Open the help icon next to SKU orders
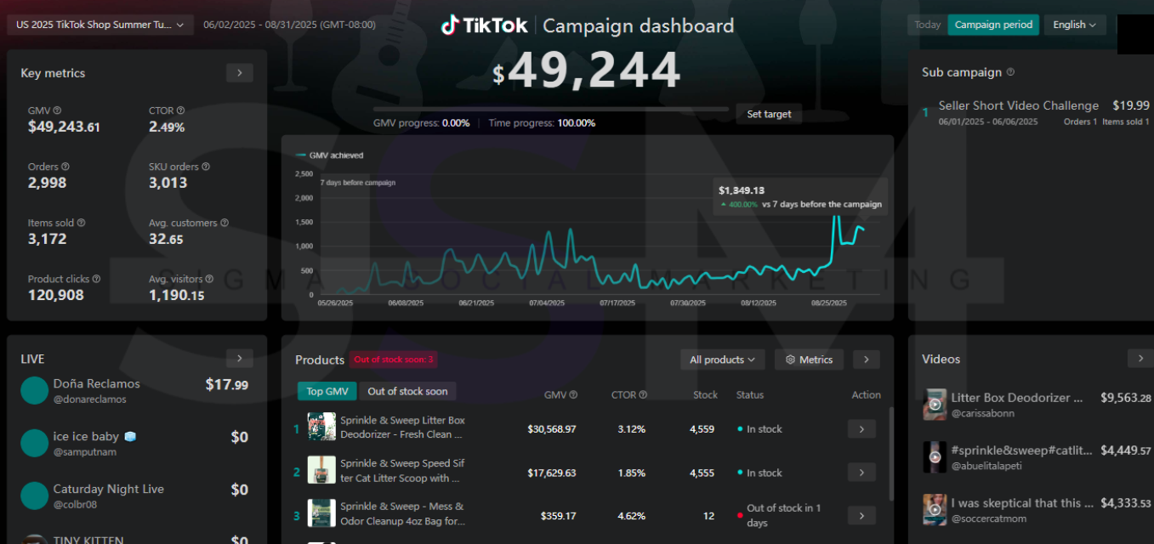Screen dimensions: 1154x544 tap(206, 167)
